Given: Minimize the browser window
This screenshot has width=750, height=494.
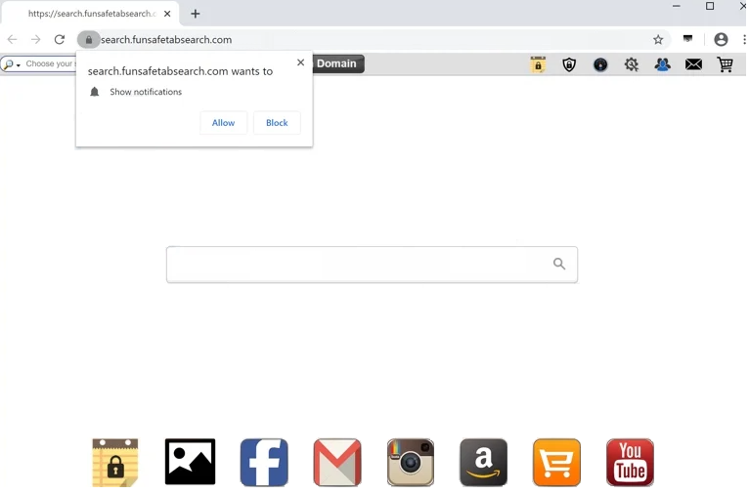Looking at the screenshot, I should (677, 6).
